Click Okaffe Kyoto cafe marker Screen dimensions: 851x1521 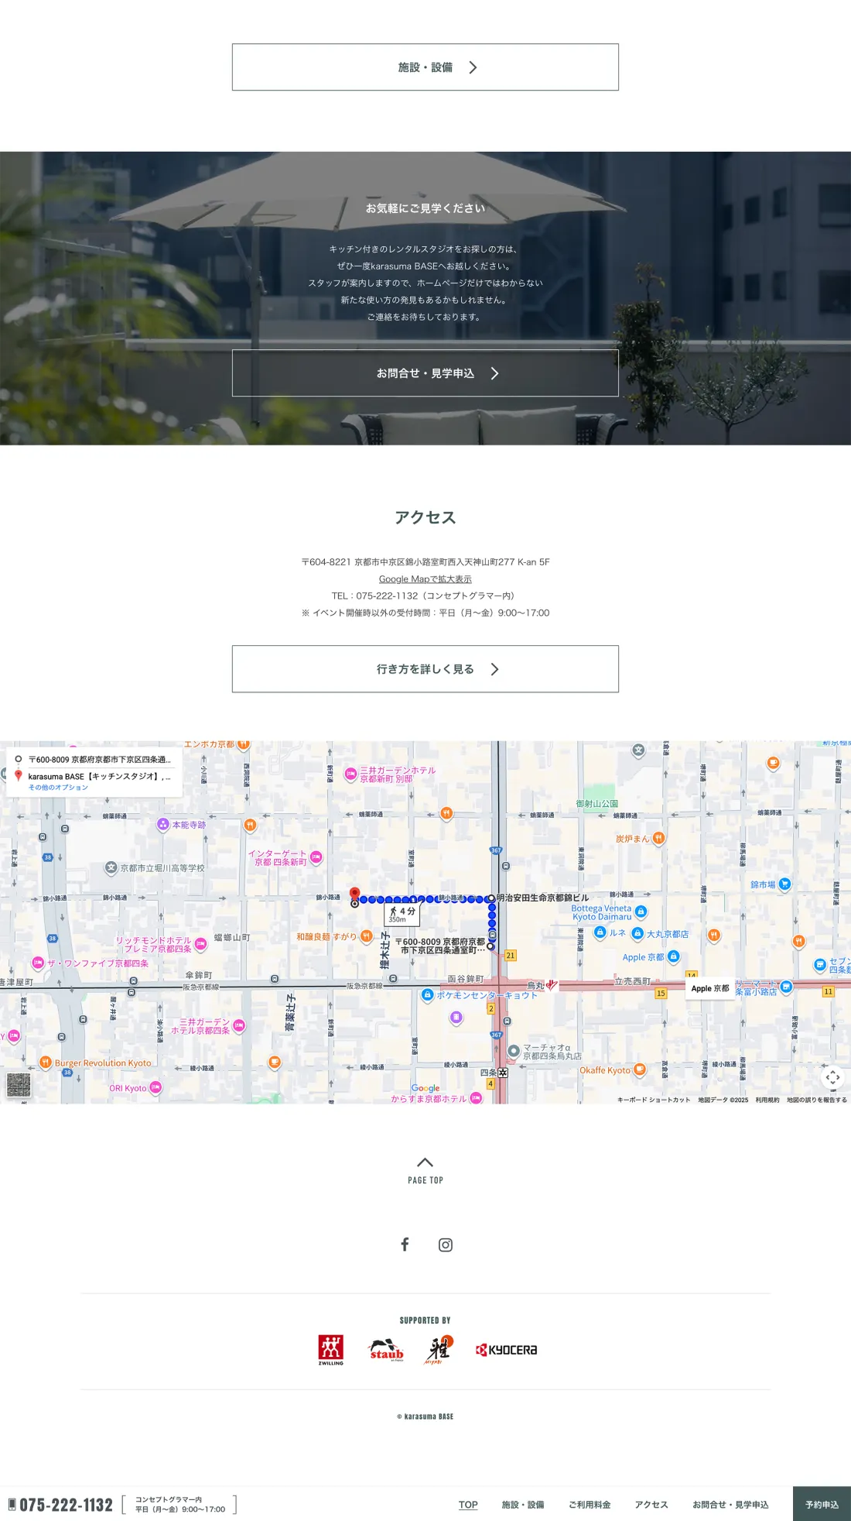pos(639,1070)
